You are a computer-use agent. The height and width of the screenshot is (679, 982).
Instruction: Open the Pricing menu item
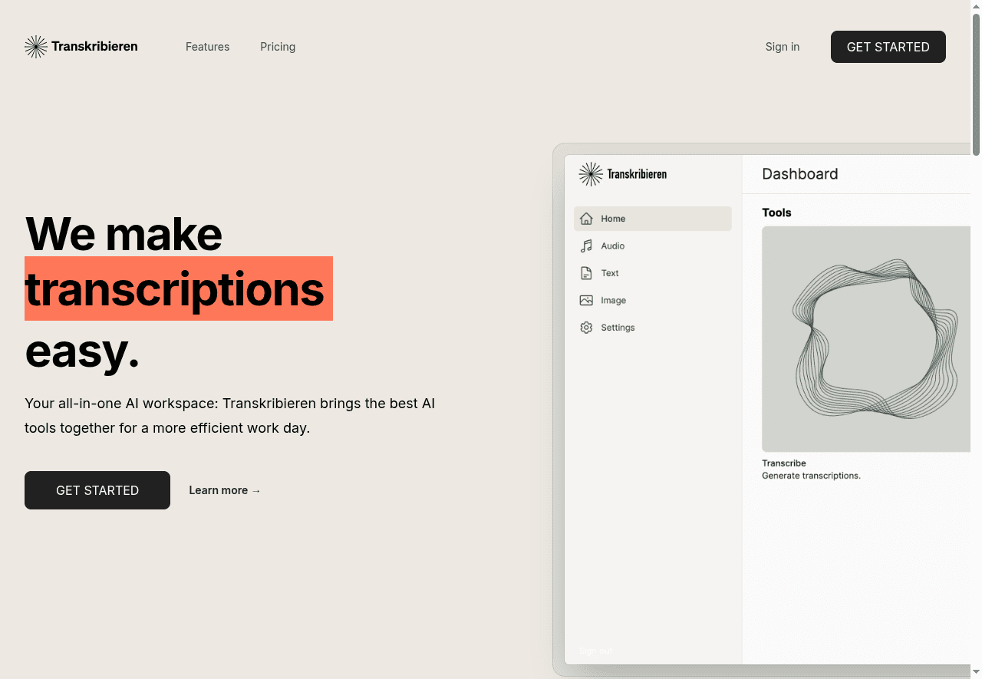(278, 47)
